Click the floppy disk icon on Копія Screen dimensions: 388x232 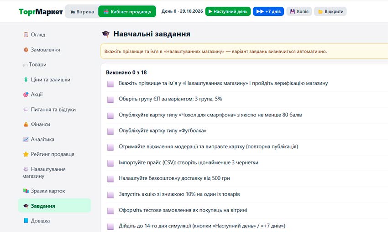click(x=293, y=11)
